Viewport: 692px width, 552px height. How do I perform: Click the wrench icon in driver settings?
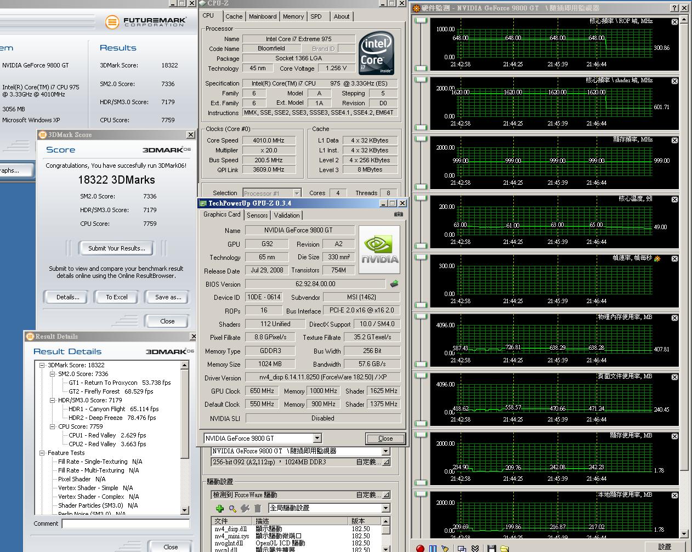245,509
